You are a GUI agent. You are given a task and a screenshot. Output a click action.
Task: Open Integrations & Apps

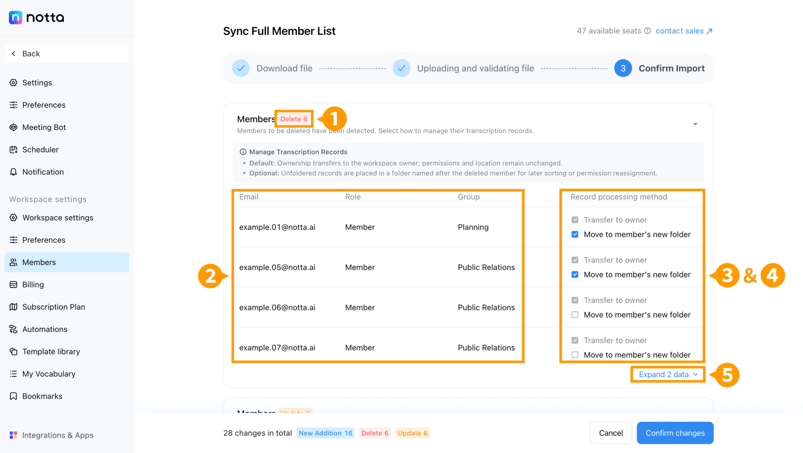(x=67, y=435)
